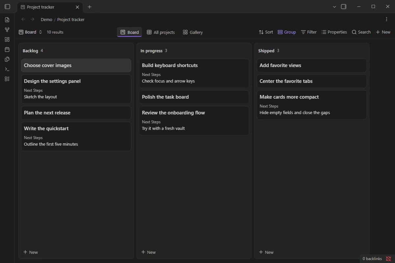395x263 pixels.
Task: Click the Search toolbar item
Action: point(361,32)
